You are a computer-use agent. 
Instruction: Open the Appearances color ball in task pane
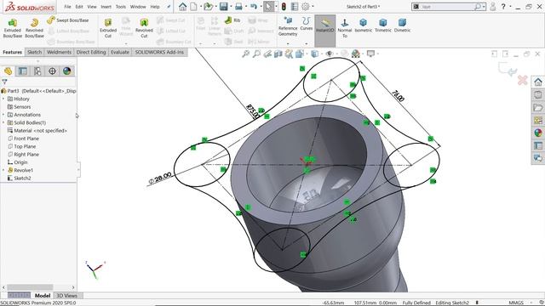click(x=537, y=133)
